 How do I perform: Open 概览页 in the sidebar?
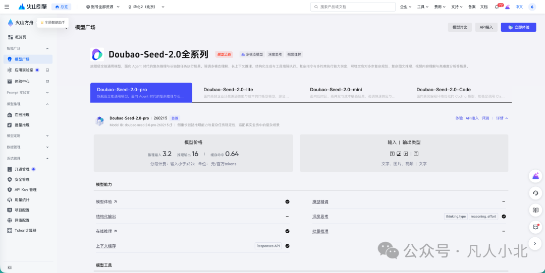[21, 37]
